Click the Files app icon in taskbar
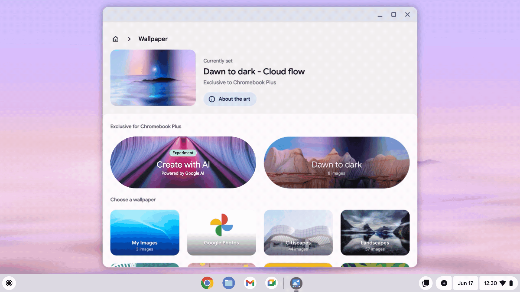This screenshot has height=292, width=520. pyautogui.click(x=229, y=283)
